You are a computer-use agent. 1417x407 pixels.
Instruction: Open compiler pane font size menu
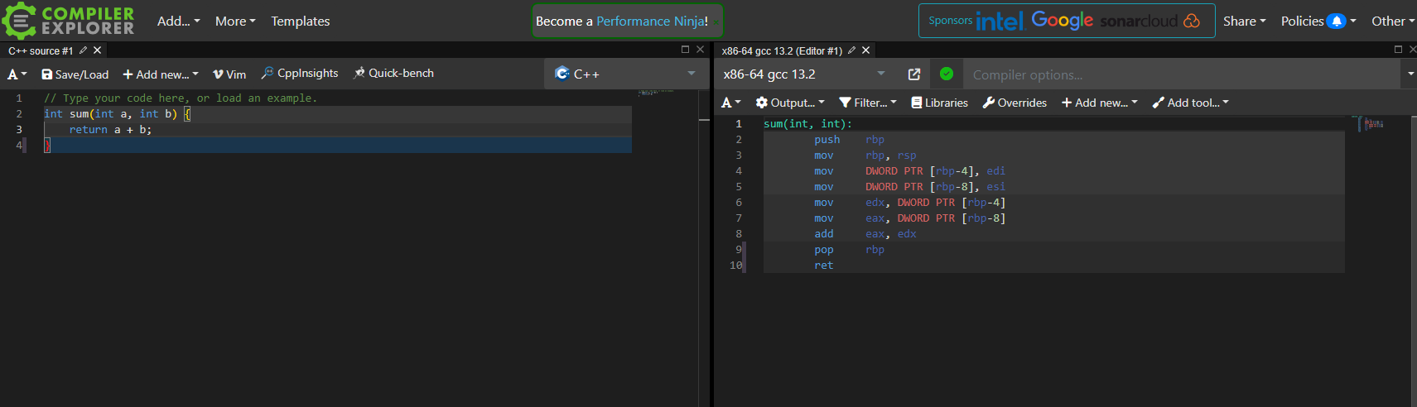tap(731, 103)
